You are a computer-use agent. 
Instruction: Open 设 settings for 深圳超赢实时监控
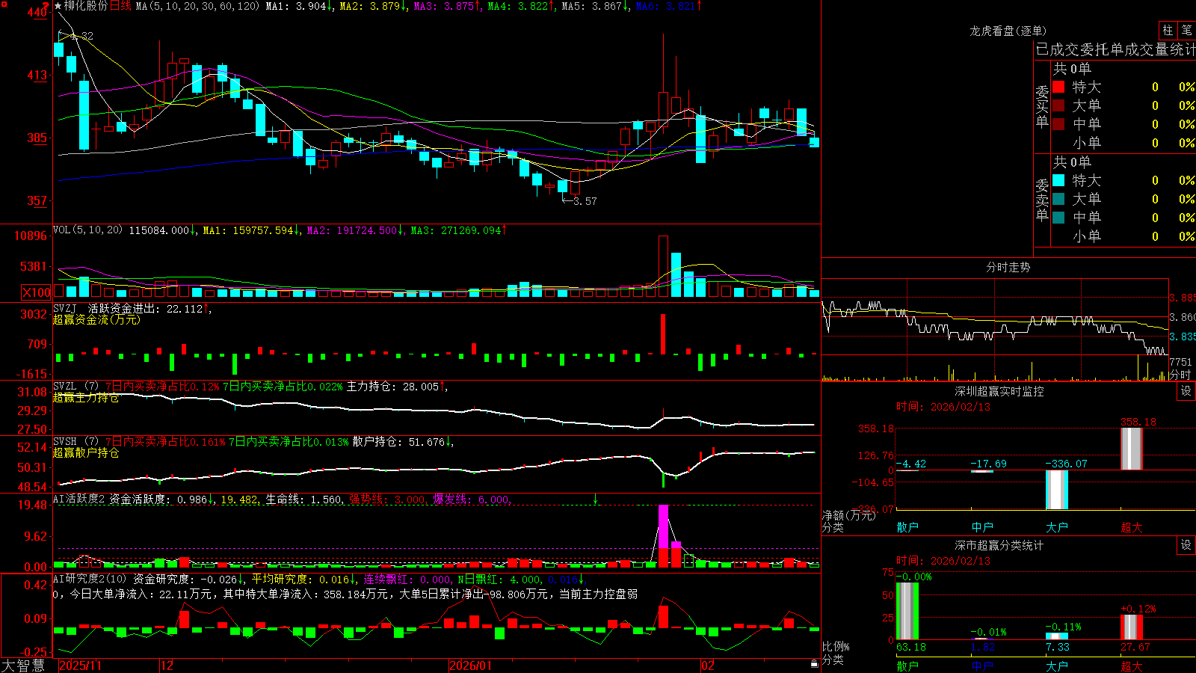(x=1186, y=391)
